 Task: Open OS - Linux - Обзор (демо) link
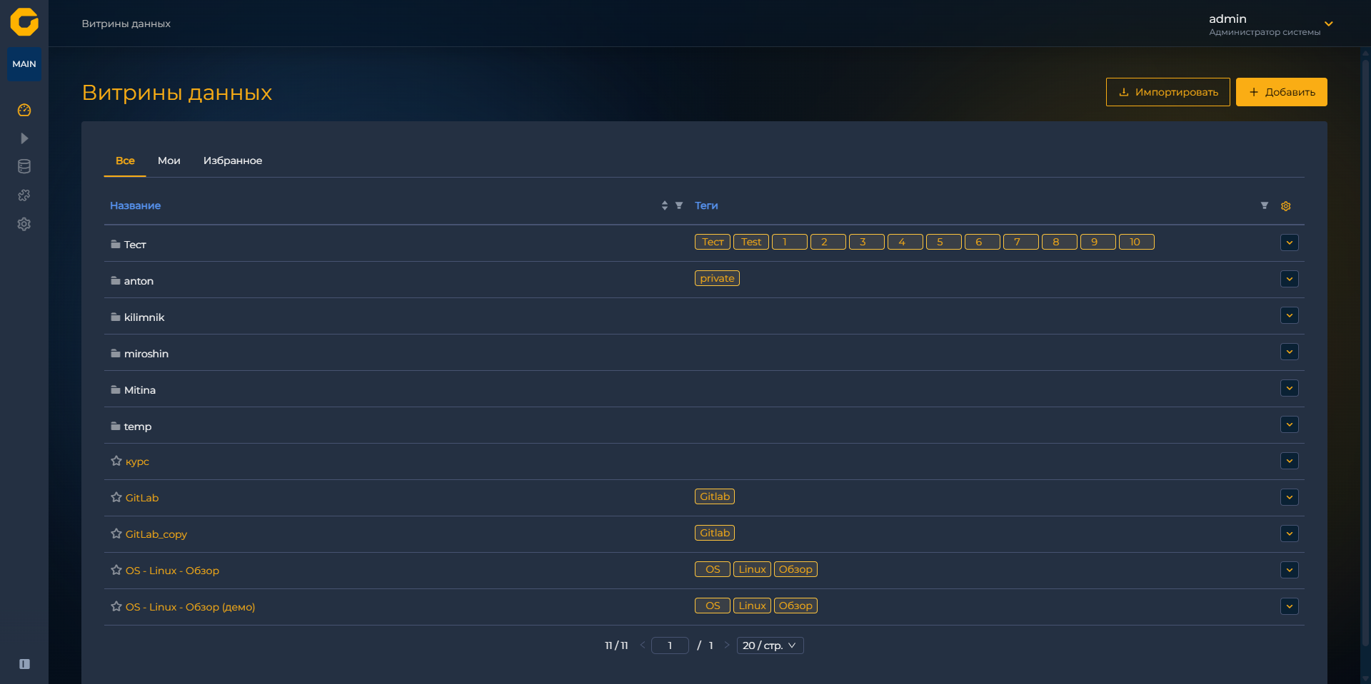(191, 607)
